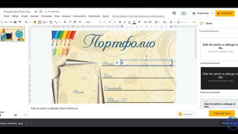Open the Instrumente menu
The image size is (238, 134).
point(80,16)
